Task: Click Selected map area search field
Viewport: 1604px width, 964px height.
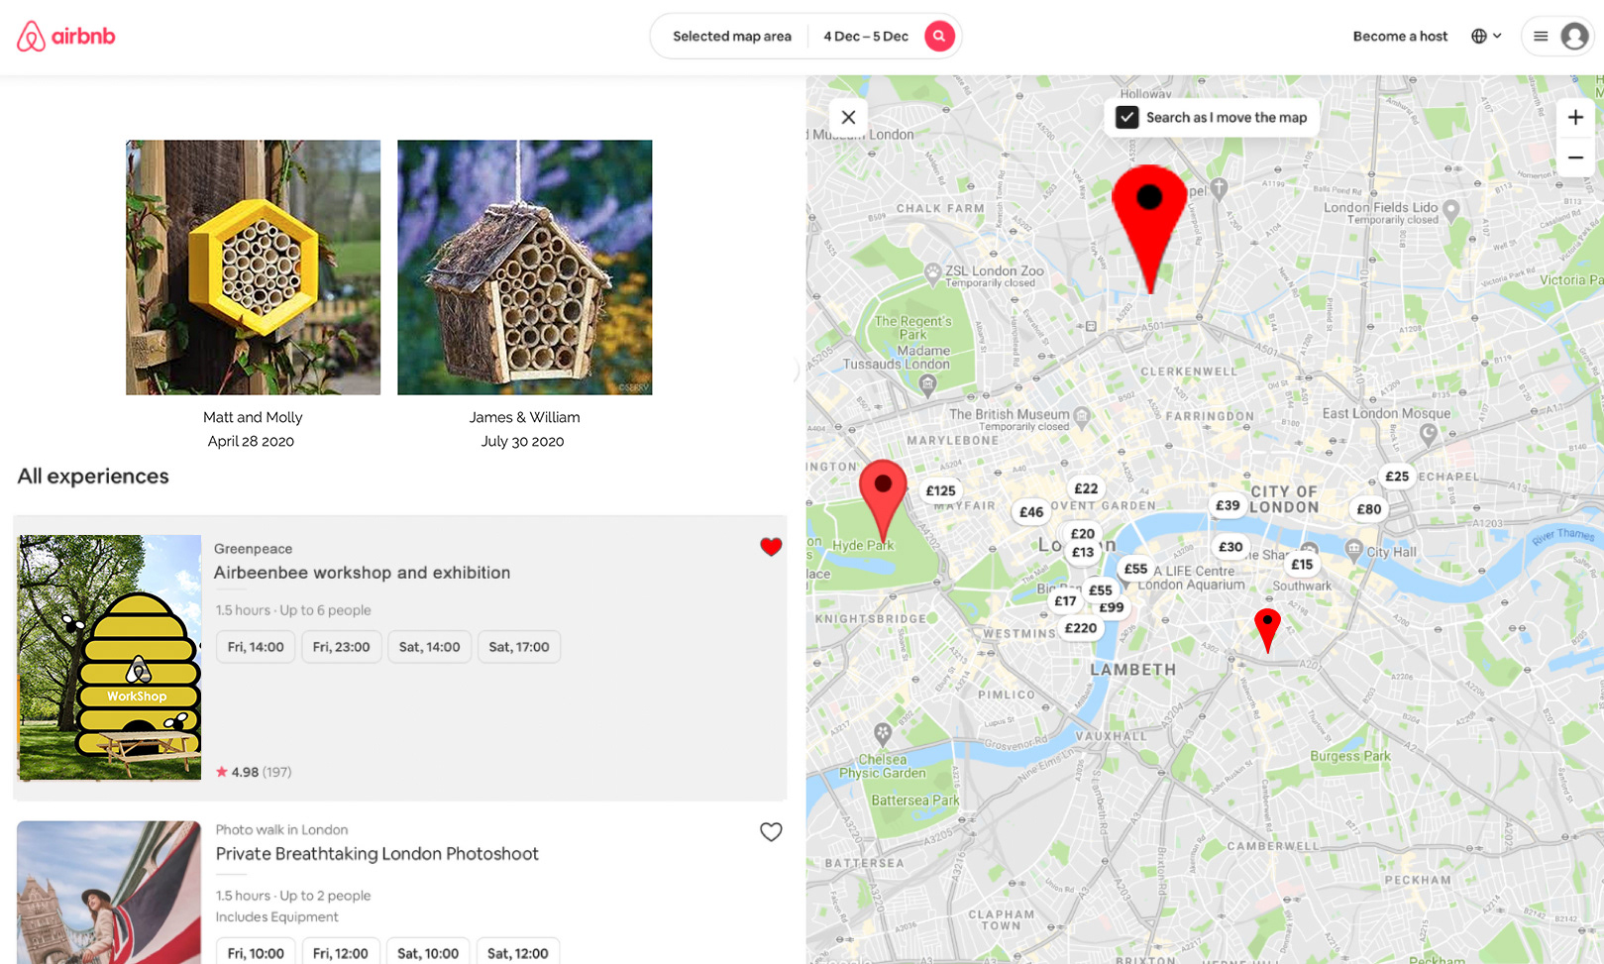Action: (732, 37)
